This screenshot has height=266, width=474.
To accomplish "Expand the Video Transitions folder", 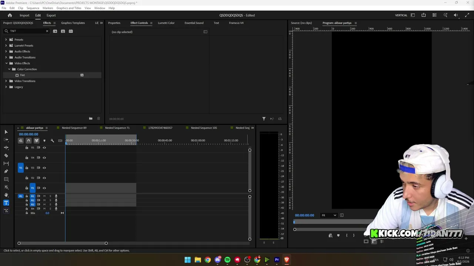I will (x=6, y=81).
